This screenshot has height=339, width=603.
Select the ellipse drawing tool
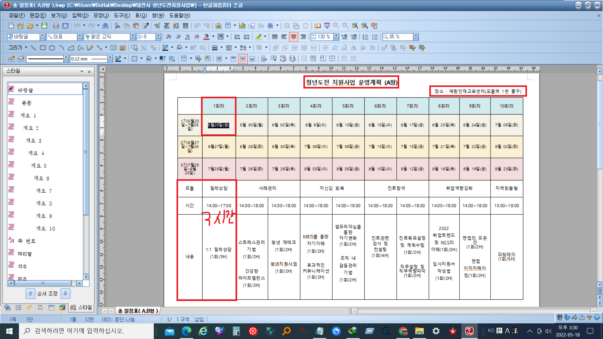(52, 48)
